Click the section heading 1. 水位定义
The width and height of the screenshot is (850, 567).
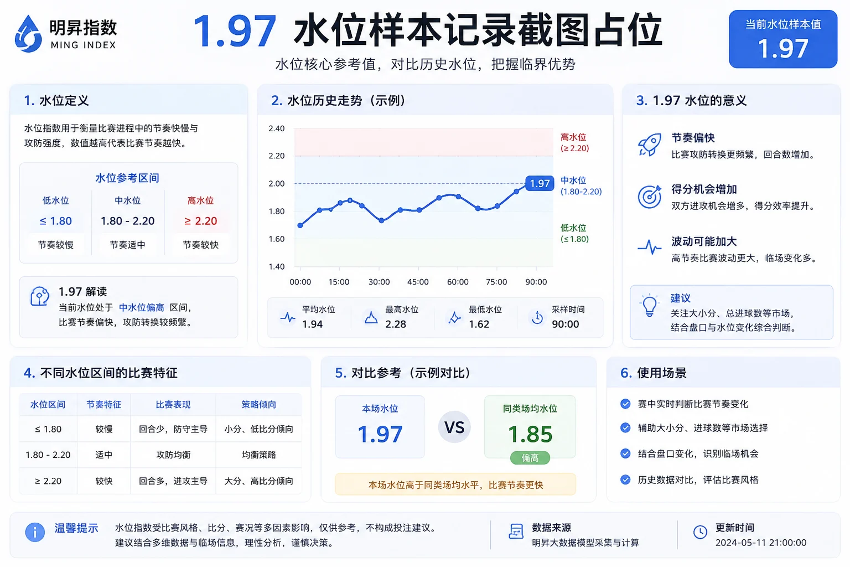[56, 101]
